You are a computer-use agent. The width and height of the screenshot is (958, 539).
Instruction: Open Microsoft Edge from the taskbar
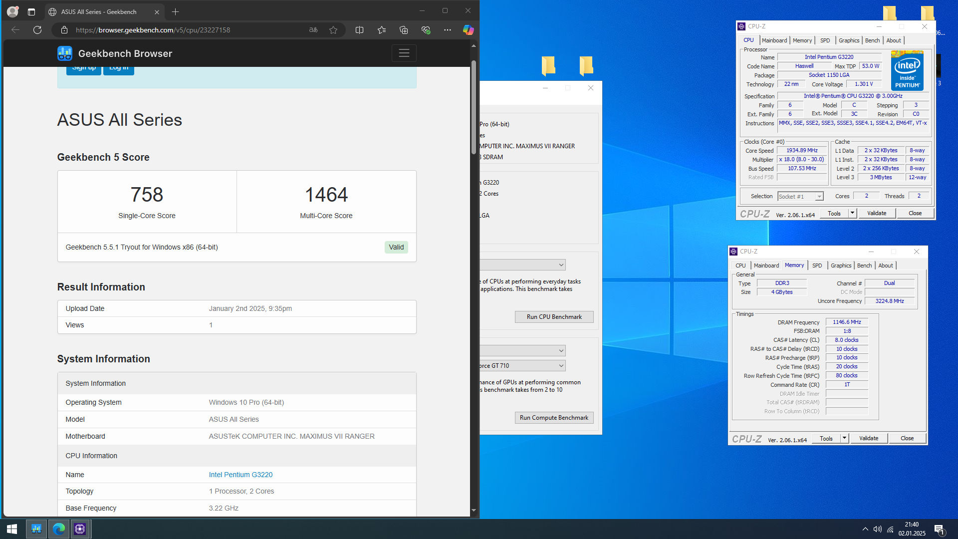point(58,529)
